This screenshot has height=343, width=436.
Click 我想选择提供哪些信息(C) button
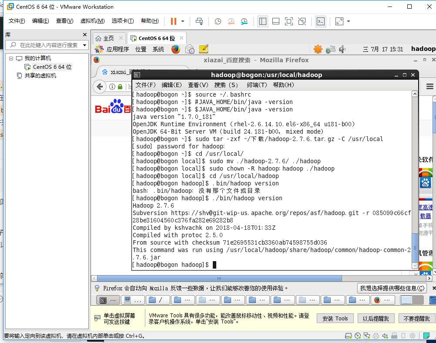coord(392,288)
